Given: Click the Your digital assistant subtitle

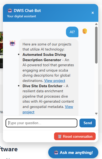Looking at the screenshot, I should point(21,16).
